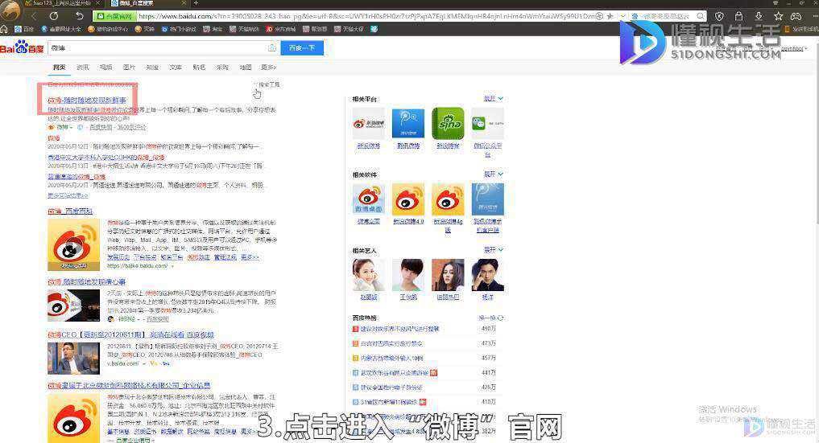This screenshot has width=819, height=443.
Task: Open camera image search in Baidu box
Action: pos(272,48)
